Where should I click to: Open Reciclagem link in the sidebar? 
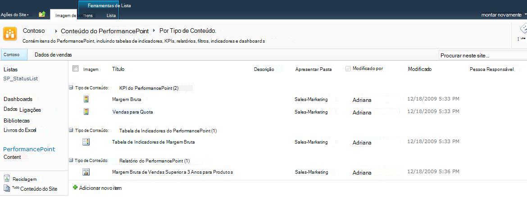coord(24,179)
